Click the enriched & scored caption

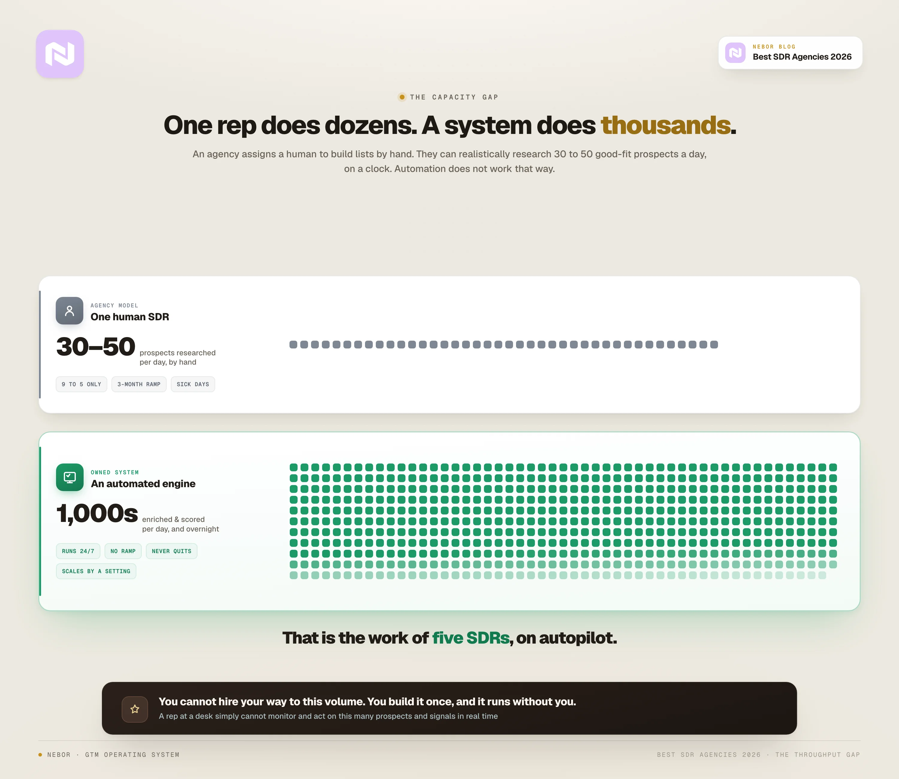click(180, 524)
